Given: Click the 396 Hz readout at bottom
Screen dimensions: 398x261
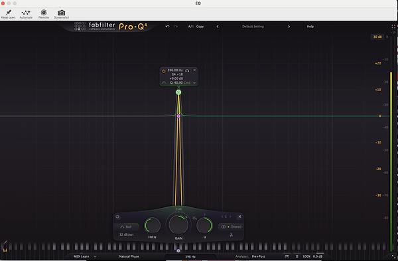Looking at the screenshot, I should tap(190, 256).
